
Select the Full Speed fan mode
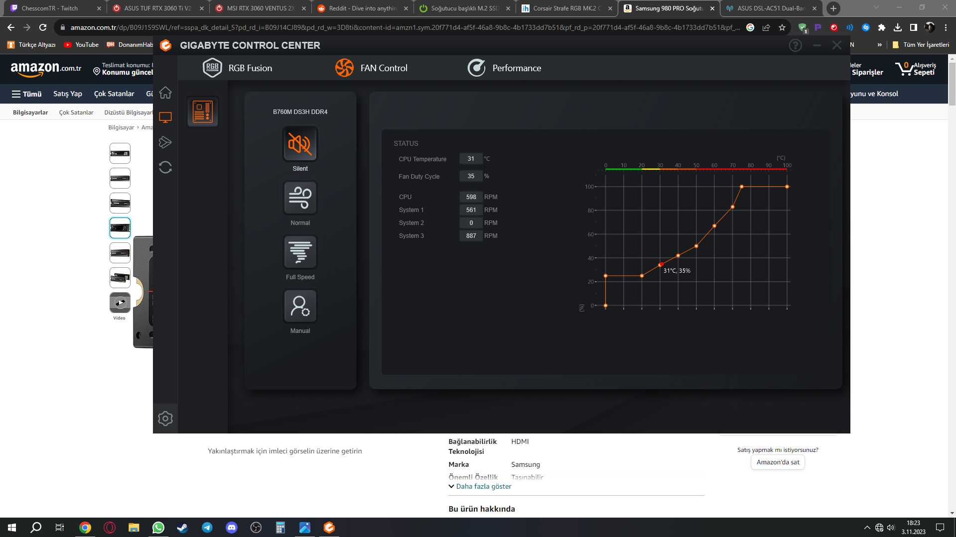(300, 252)
